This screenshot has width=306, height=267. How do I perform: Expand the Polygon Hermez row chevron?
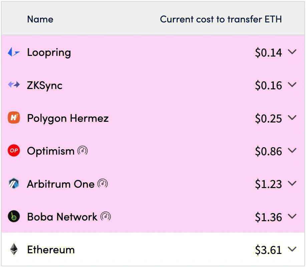(x=292, y=117)
